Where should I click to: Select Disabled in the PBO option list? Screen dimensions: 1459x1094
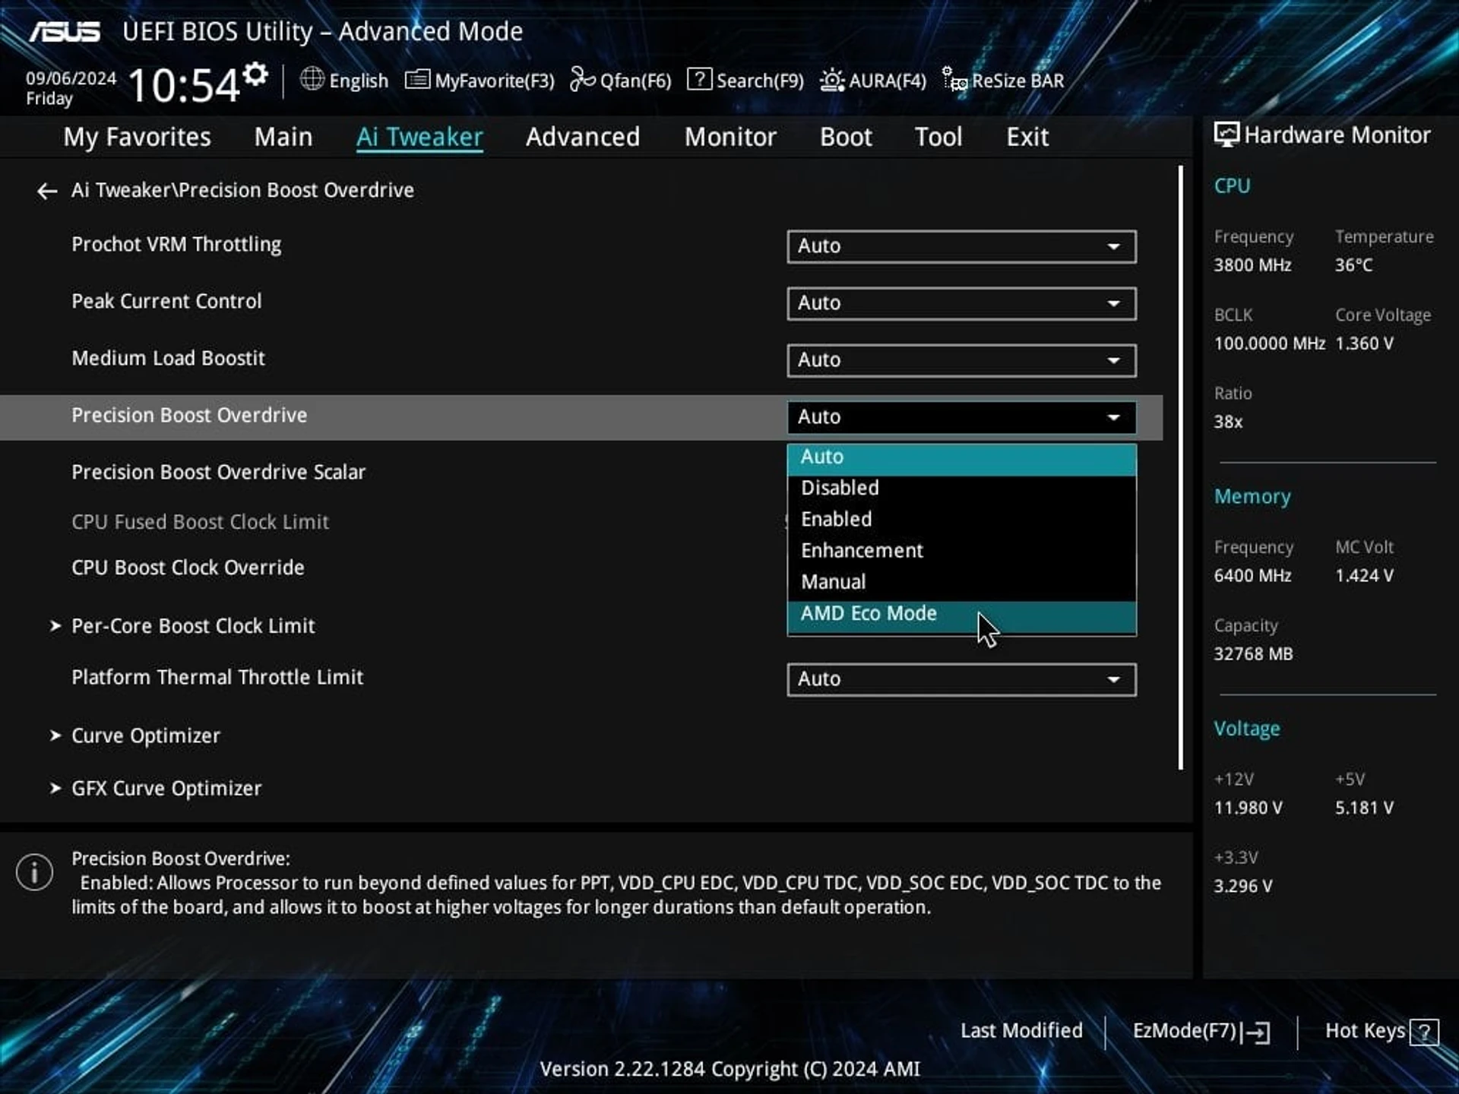click(961, 488)
